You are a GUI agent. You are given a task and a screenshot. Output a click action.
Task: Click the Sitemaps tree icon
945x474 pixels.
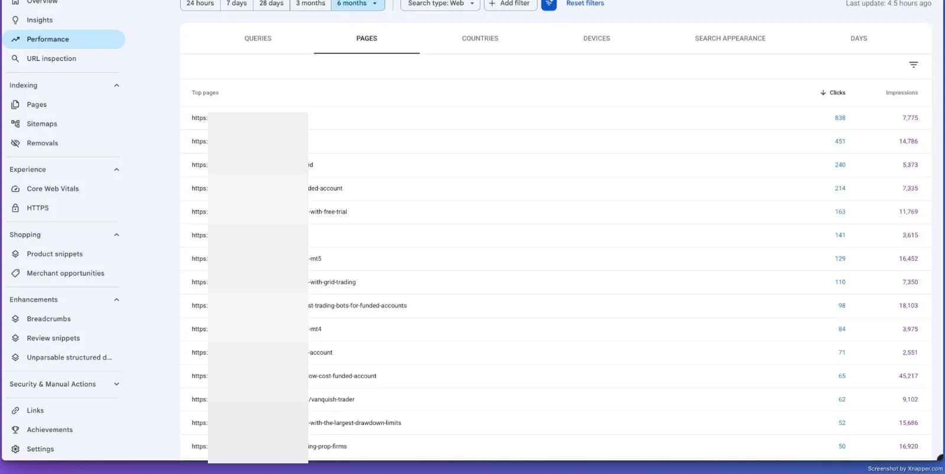point(15,124)
